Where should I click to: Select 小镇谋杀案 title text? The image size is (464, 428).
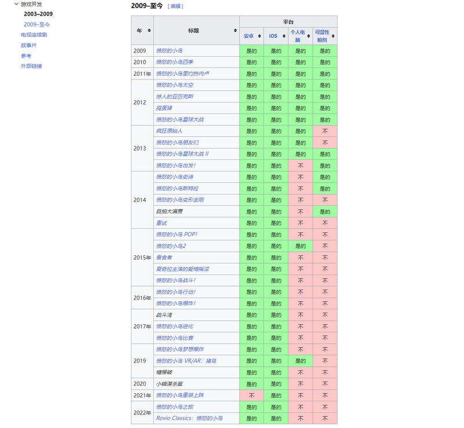[169, 384]
